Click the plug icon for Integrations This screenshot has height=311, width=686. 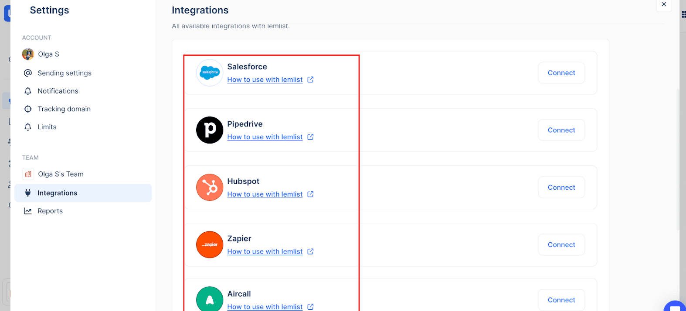tap(28, 193)
